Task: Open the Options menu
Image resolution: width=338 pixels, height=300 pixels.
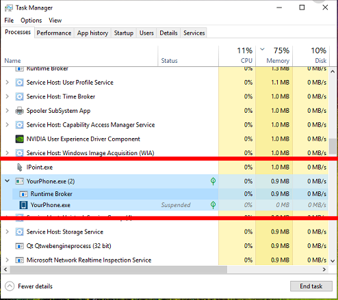Action: tap(31, 21)
